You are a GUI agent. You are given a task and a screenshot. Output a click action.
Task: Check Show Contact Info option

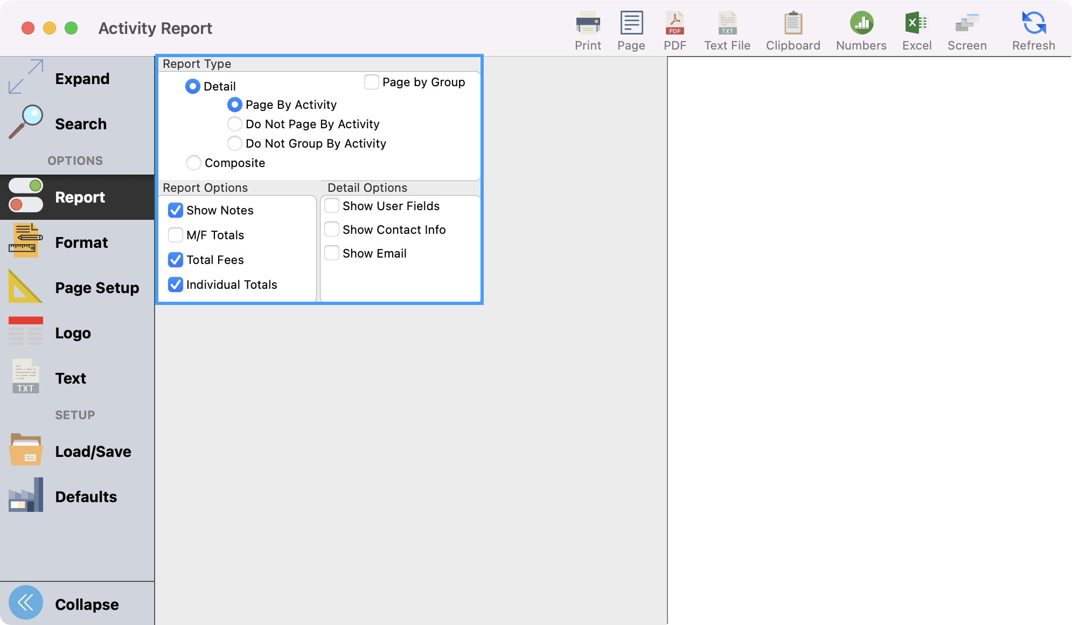click(332, 230)
